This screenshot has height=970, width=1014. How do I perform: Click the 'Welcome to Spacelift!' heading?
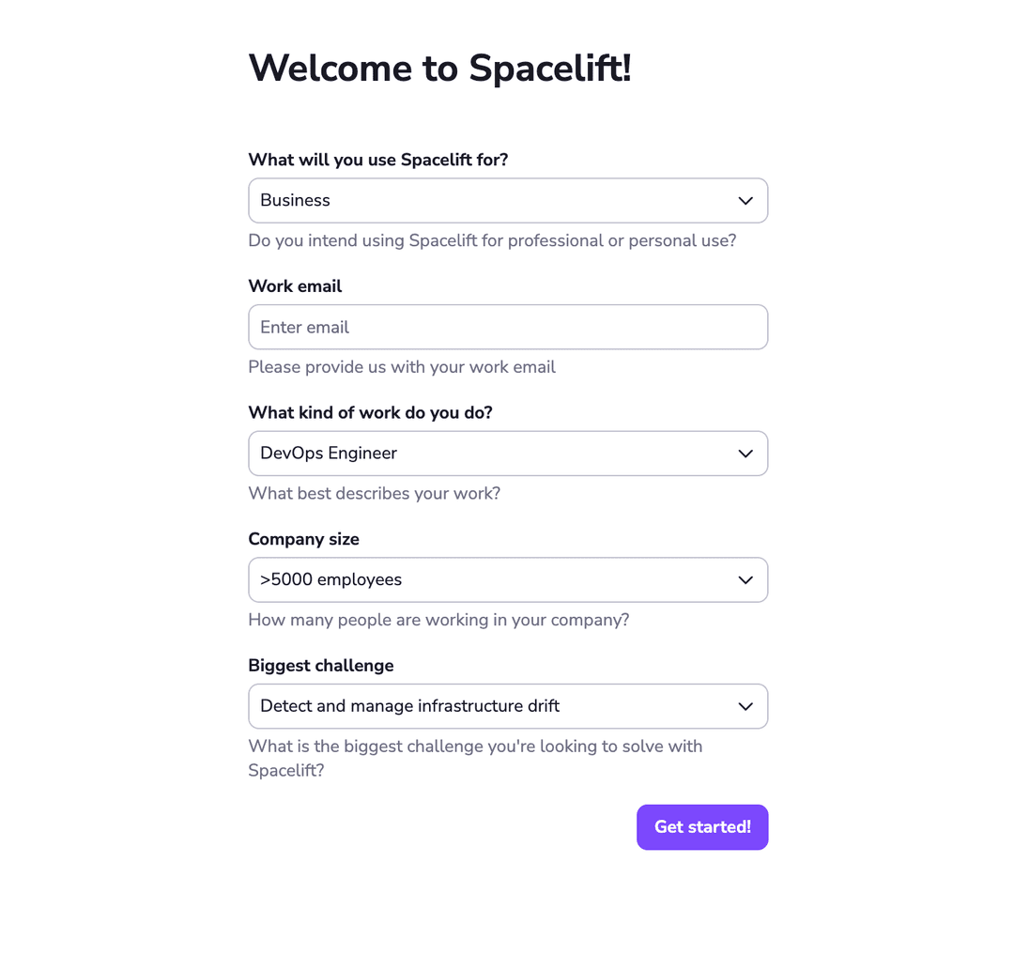pyautogui.click(x=439, y=68)
